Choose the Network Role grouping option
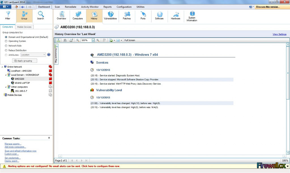The height and width of the screenshot is (173, 290). (6, 46)
